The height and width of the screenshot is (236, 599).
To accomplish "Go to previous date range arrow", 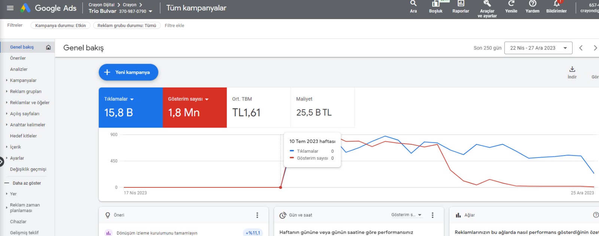I will [581, 48].
